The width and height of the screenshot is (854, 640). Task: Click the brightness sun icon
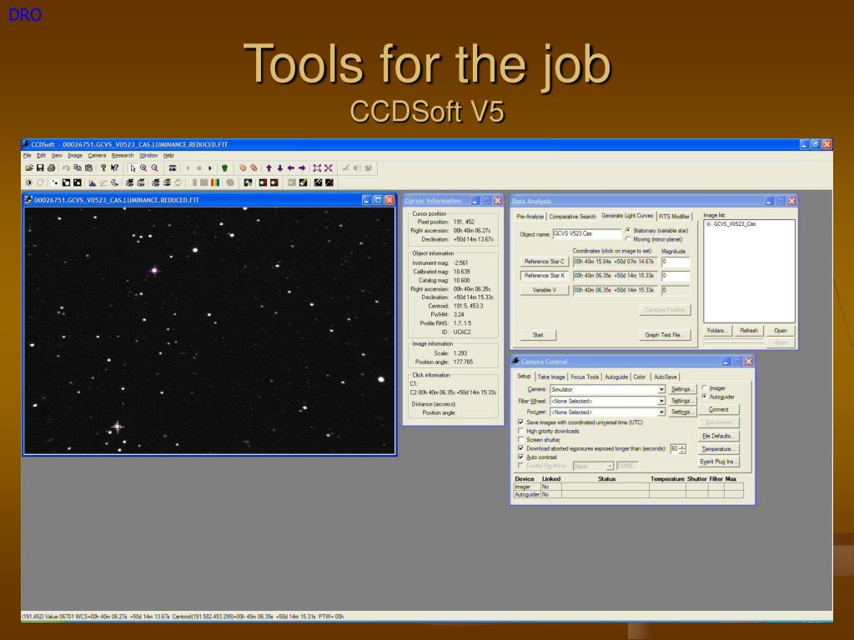point(29,182)
